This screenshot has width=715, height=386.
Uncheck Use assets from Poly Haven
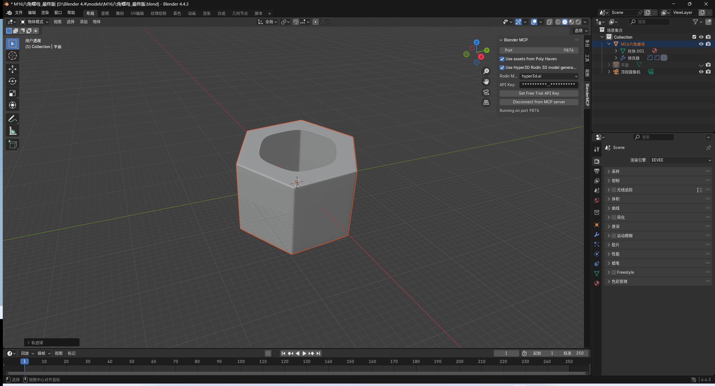pos(502,59)
